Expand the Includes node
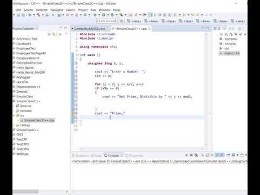Screen dimensions: 260x195 (14, 110)
